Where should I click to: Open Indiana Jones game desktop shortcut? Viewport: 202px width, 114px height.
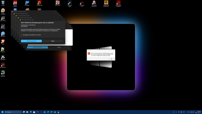point(106,4)
